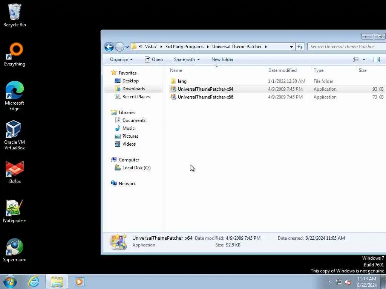
Task: Click the muted volume tray icon
Action: tap(348, 282)
